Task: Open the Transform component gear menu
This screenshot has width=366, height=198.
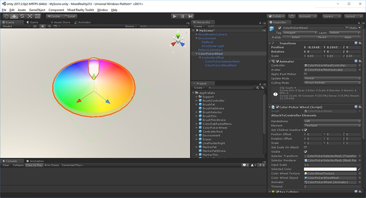Action: pos(360,43)
